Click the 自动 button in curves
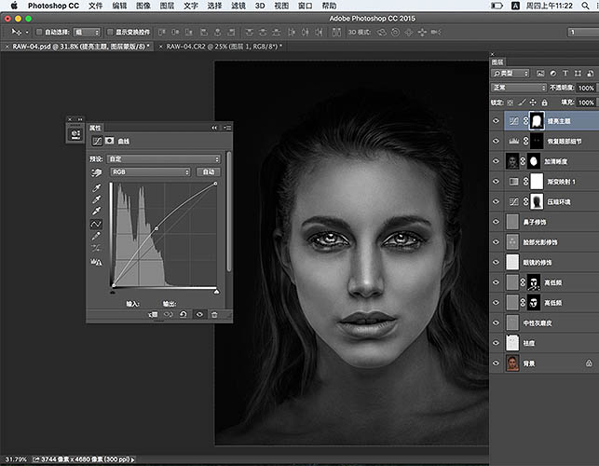The width and height of the screenshot is (599, 466). [x=208, y=172]
